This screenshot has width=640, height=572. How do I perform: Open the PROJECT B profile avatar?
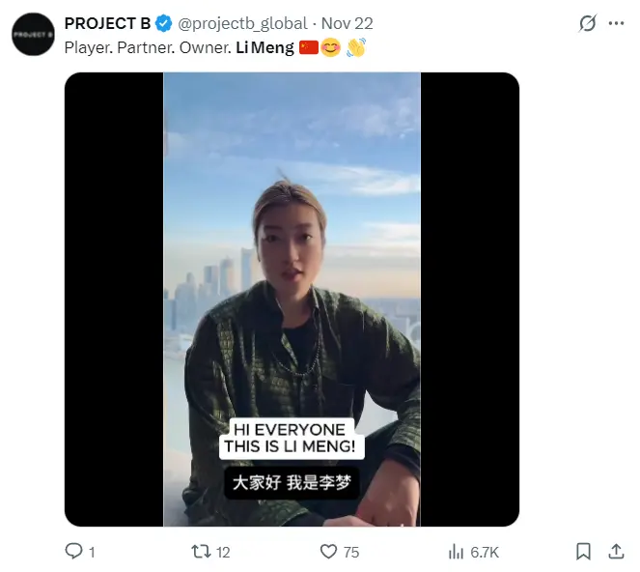pos(33,35)
